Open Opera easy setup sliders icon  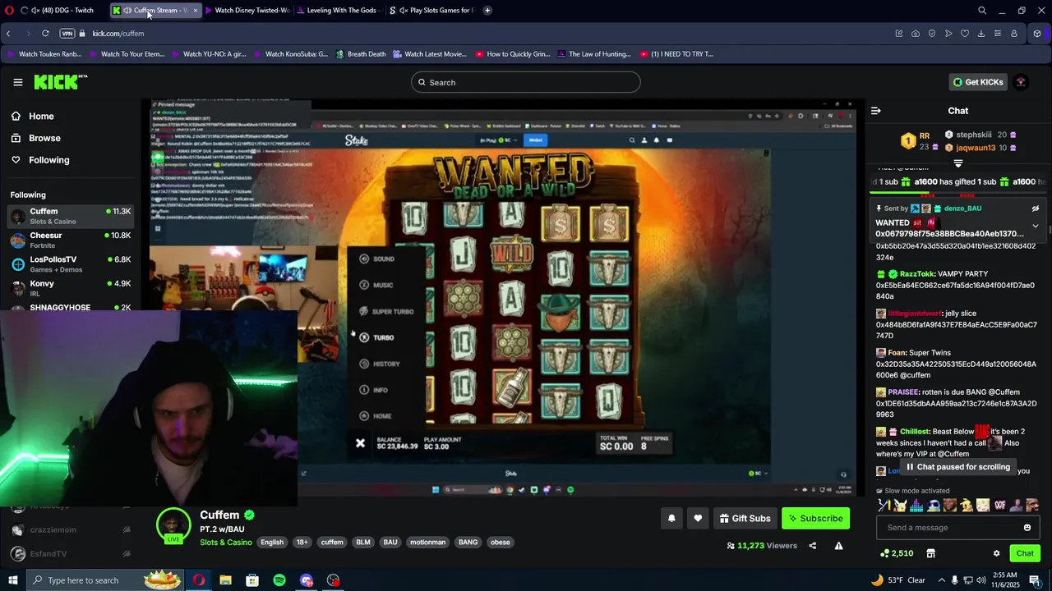pos(998,34)
